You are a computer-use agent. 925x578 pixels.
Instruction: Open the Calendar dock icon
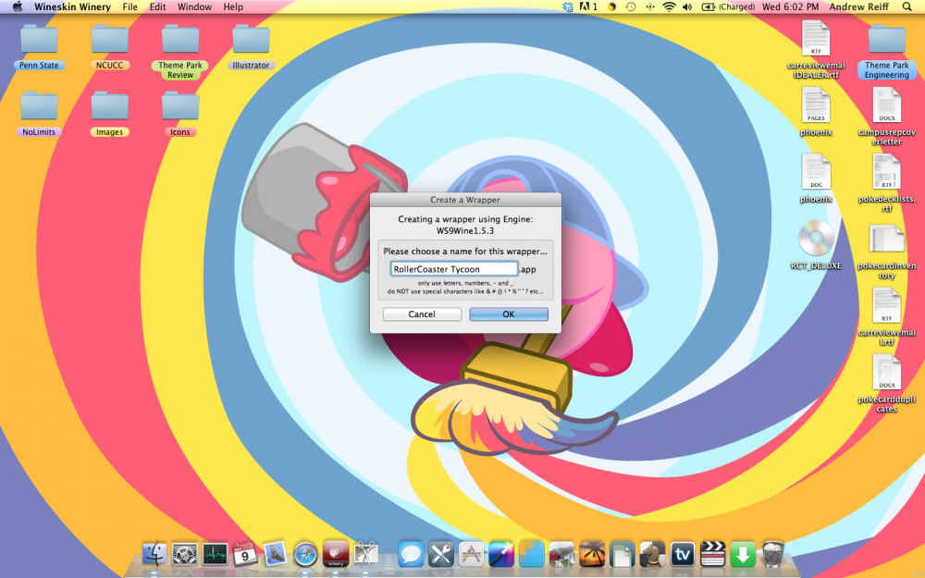[245, 554]
